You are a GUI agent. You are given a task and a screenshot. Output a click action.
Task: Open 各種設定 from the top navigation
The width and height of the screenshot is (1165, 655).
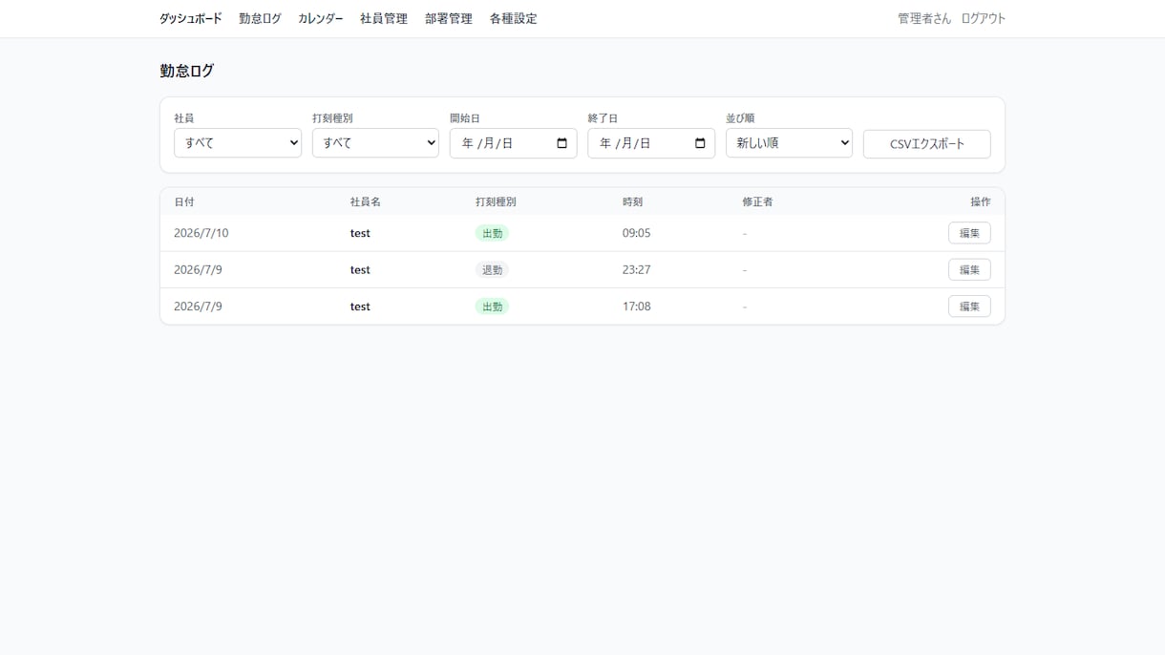[x=514, y=18]
